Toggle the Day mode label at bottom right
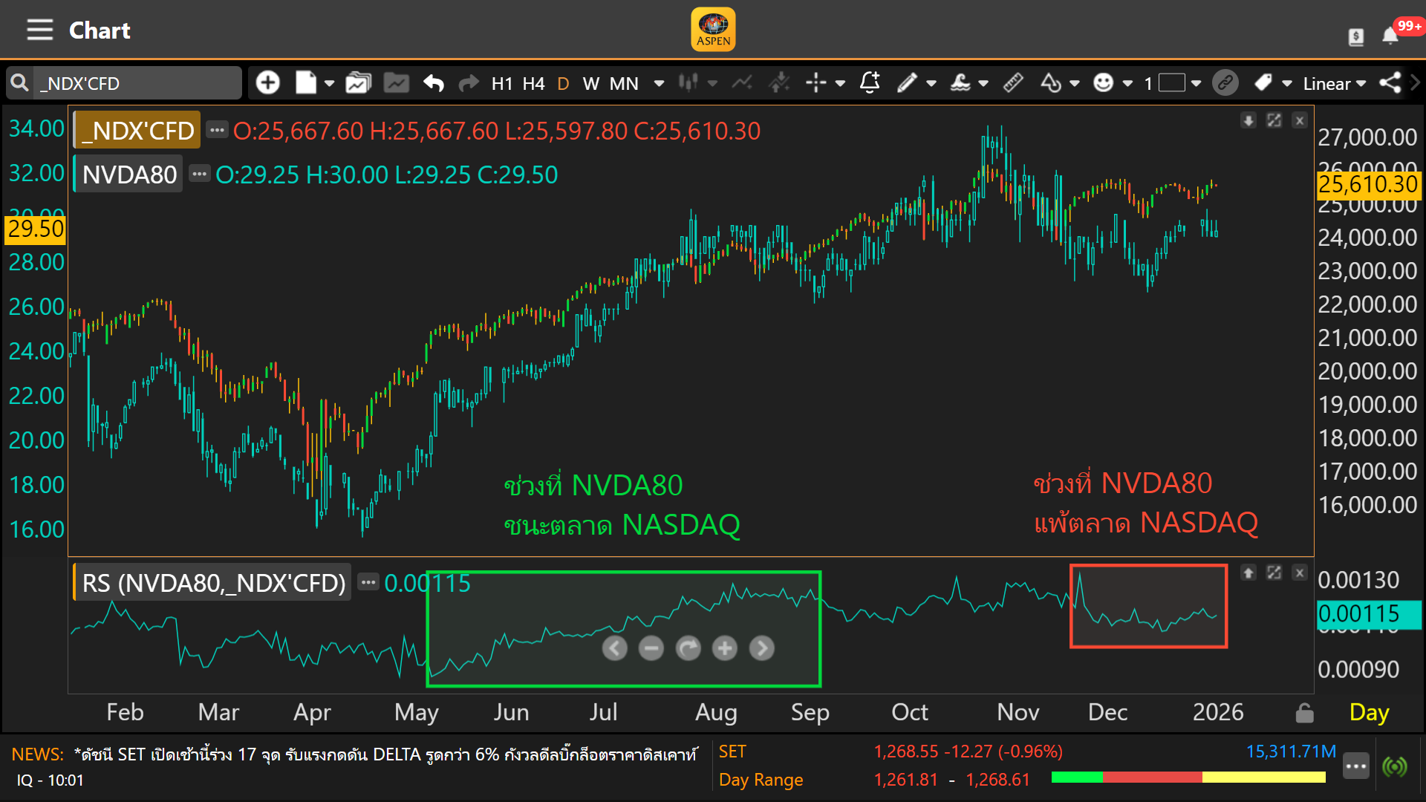The width and height of the screenshot is (1426, 802). 1369,712
